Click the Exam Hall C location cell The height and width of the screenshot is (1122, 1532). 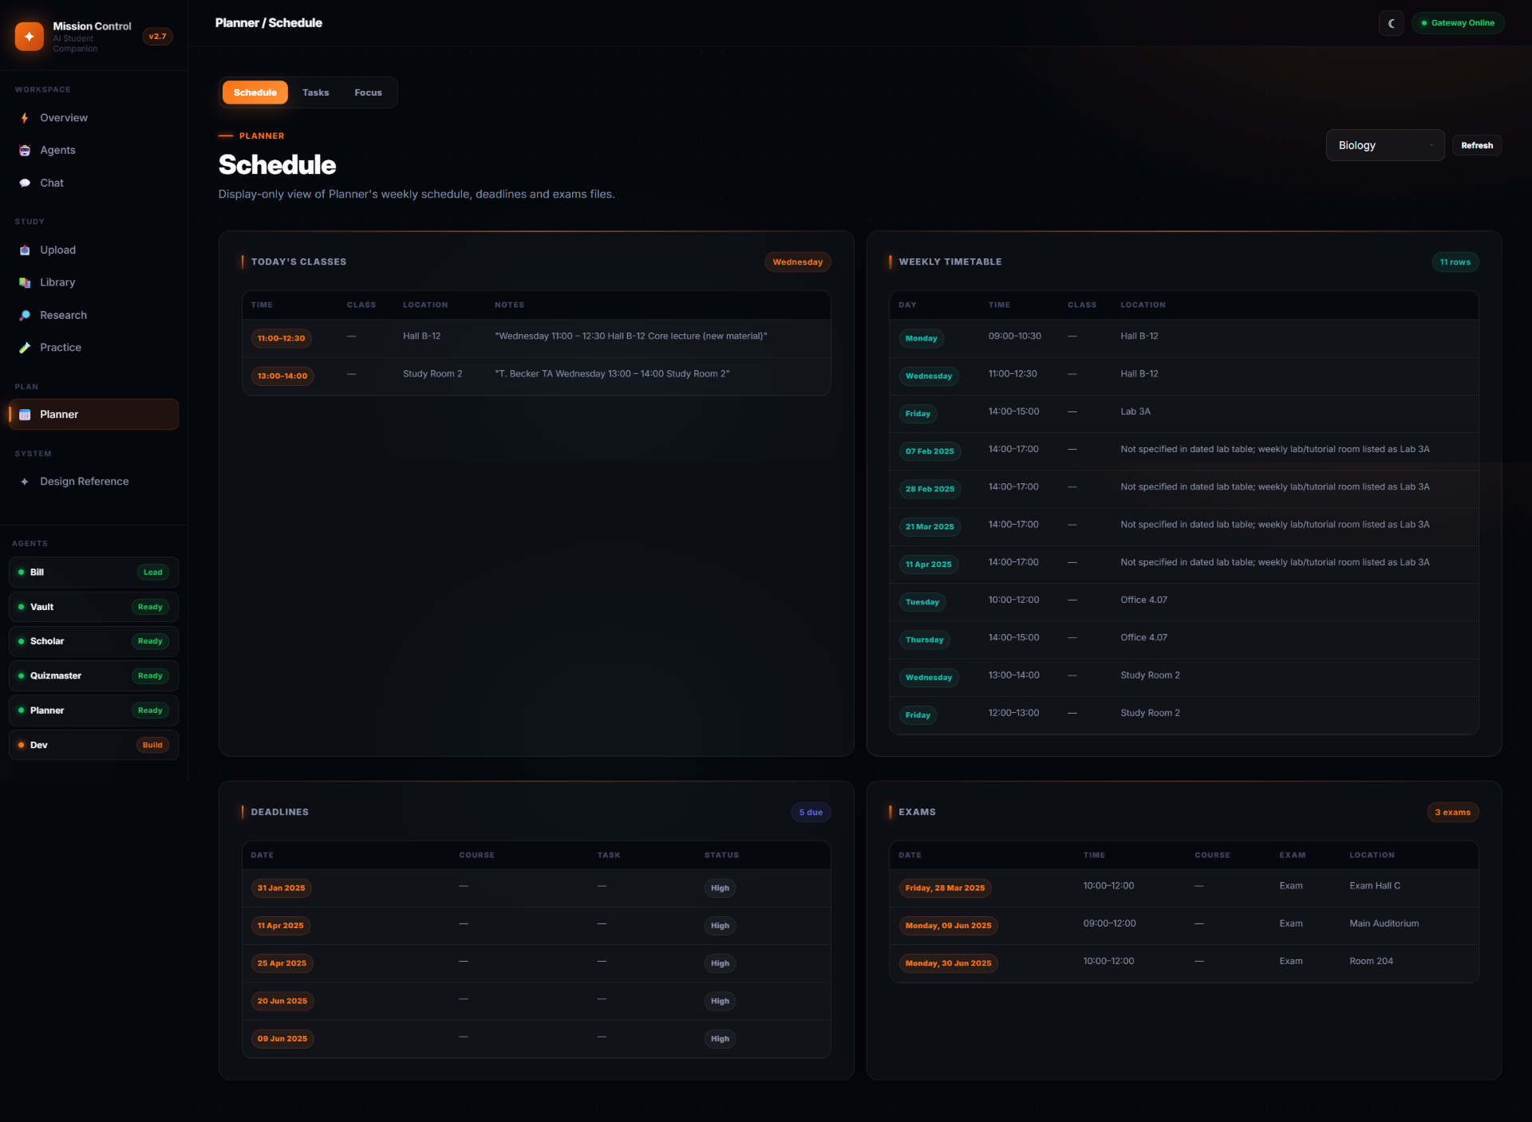coord(1375,886)
